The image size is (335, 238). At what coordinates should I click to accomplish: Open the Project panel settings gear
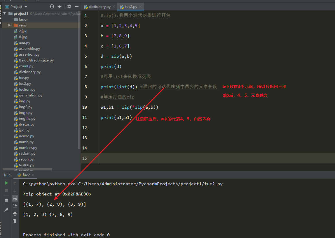tap(69, 6)
